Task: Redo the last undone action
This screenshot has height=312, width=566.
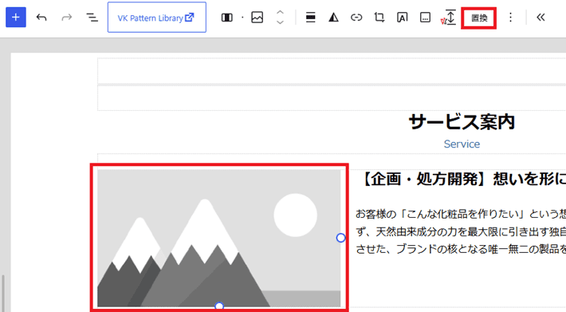Action: 67,18
